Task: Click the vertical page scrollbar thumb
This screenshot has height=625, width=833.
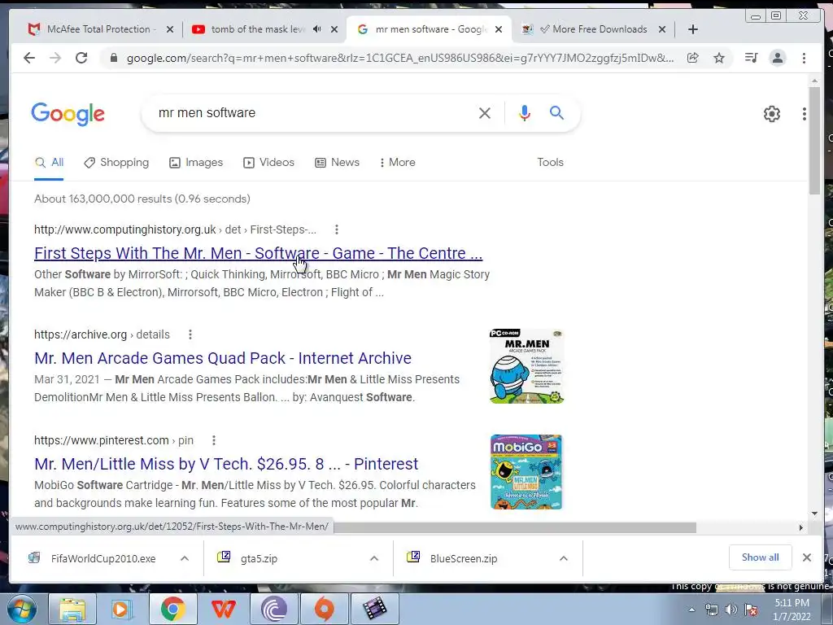Action: 814,140
